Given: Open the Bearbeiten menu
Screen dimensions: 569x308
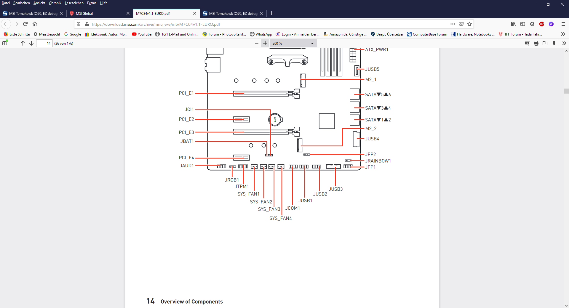Looking at the screenshot, I should 22,3.
